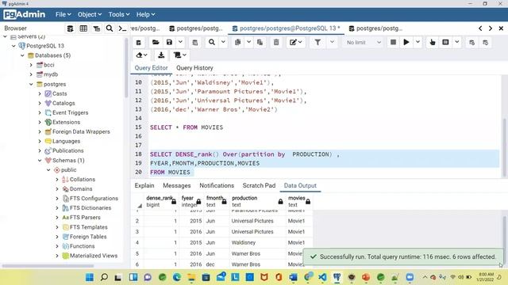Expand the mydb database node
508x285 pixels.
pyautogui.click(x=31, y=74)
